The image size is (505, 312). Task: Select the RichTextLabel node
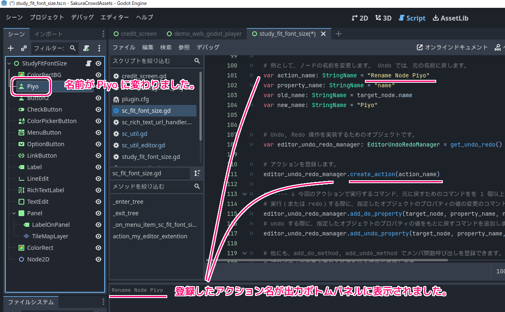(x=46, y=190)
